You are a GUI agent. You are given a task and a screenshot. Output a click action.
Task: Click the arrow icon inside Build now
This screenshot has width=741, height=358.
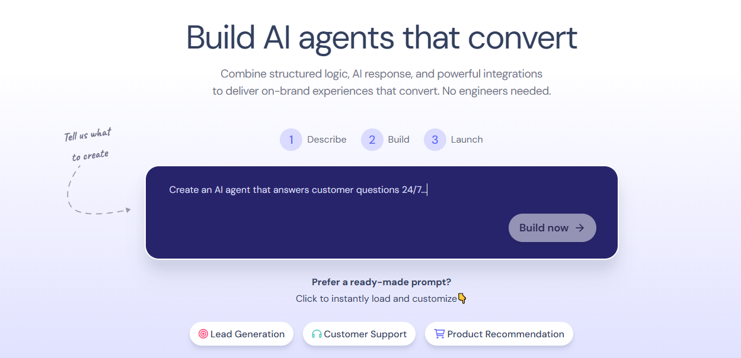(x=579, y=228)
